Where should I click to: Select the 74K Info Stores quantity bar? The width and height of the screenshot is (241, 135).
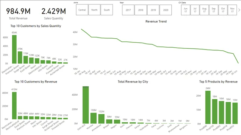49,62
